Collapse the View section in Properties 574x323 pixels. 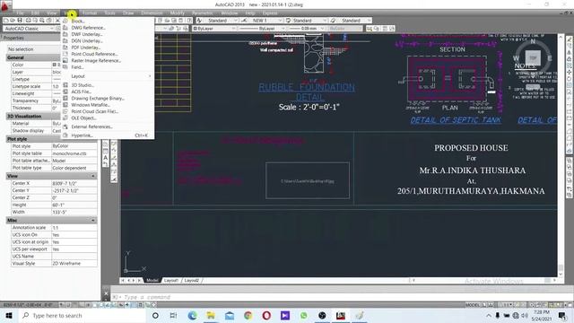(x=93, y=176)
